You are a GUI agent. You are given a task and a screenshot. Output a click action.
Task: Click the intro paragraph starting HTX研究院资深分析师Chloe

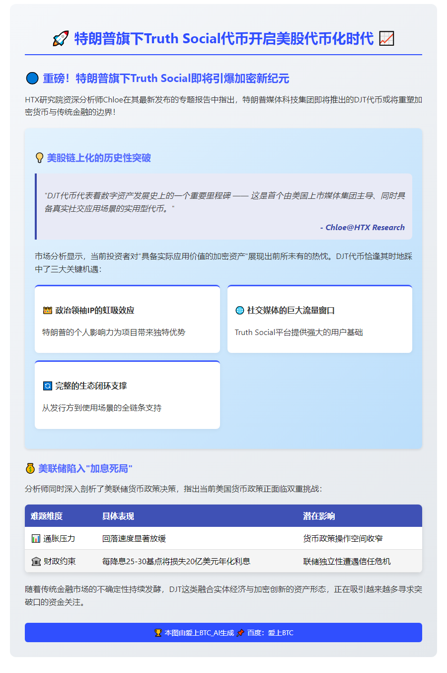click(x=223, y=106)
